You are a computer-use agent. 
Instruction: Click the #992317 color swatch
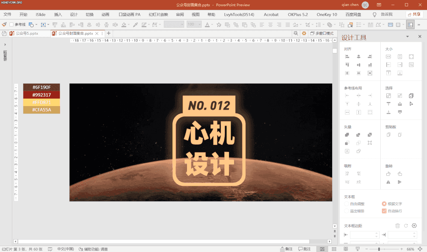(42, 95)
